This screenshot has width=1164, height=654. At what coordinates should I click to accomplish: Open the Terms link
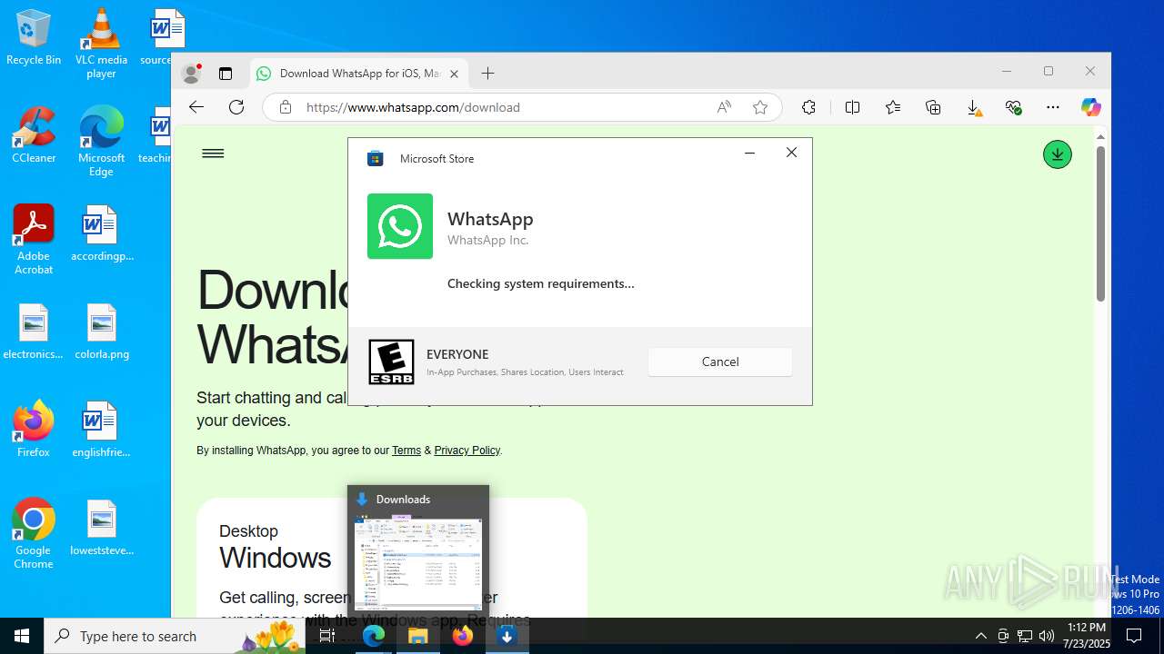pos(406,451)
